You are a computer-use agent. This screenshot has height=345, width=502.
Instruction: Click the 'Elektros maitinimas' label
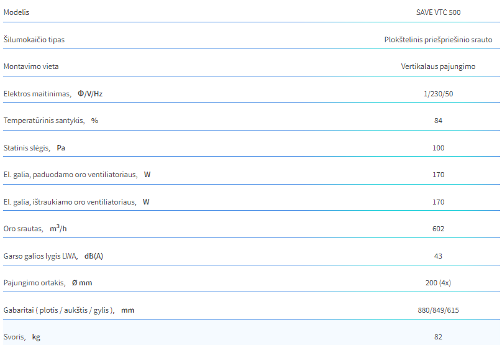click(x=37, y=94)
